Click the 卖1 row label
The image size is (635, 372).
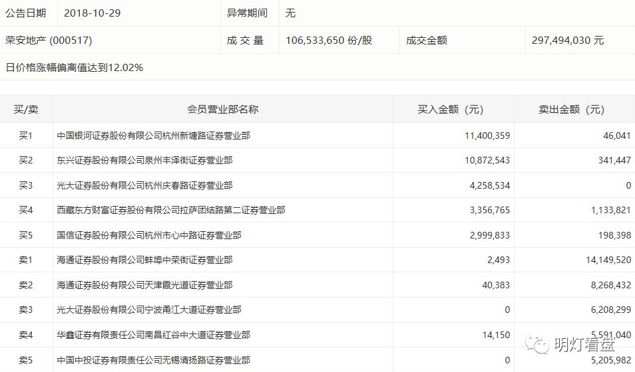click(25, 260)
